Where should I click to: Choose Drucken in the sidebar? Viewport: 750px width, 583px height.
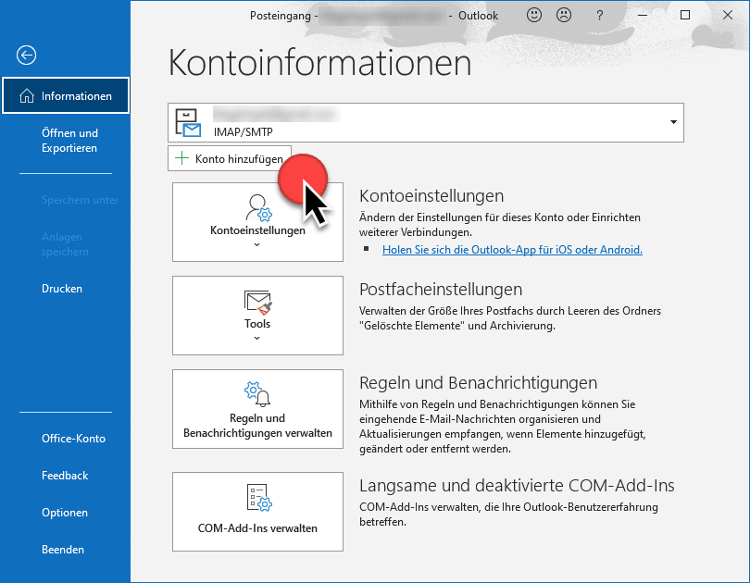pos(62,289)
